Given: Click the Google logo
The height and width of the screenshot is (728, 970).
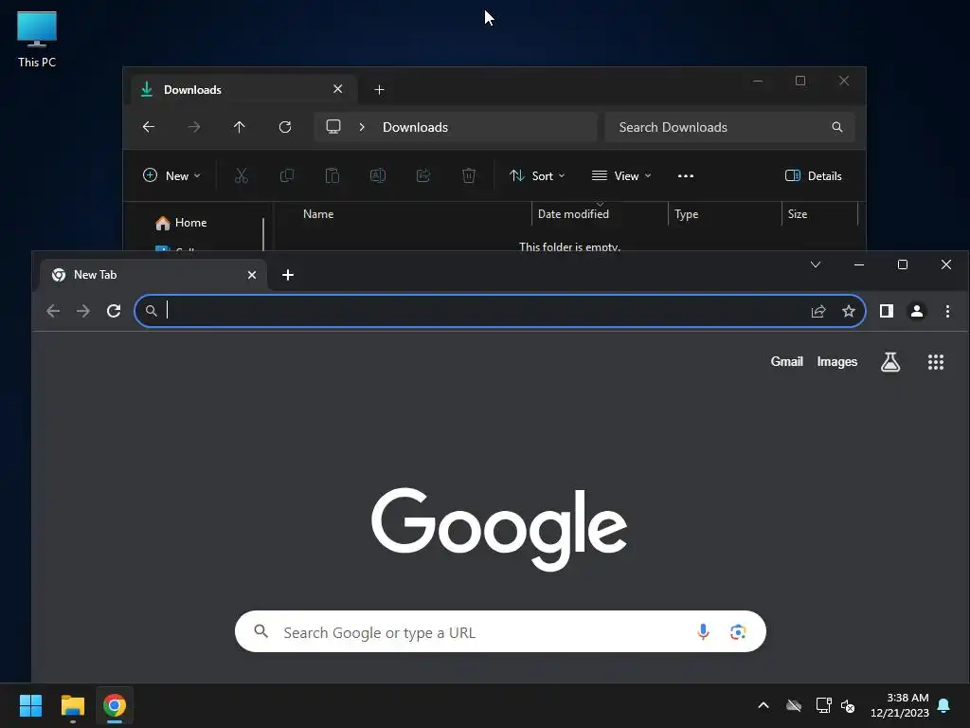Looking at the screenshot, I should [x=498, y=528].
